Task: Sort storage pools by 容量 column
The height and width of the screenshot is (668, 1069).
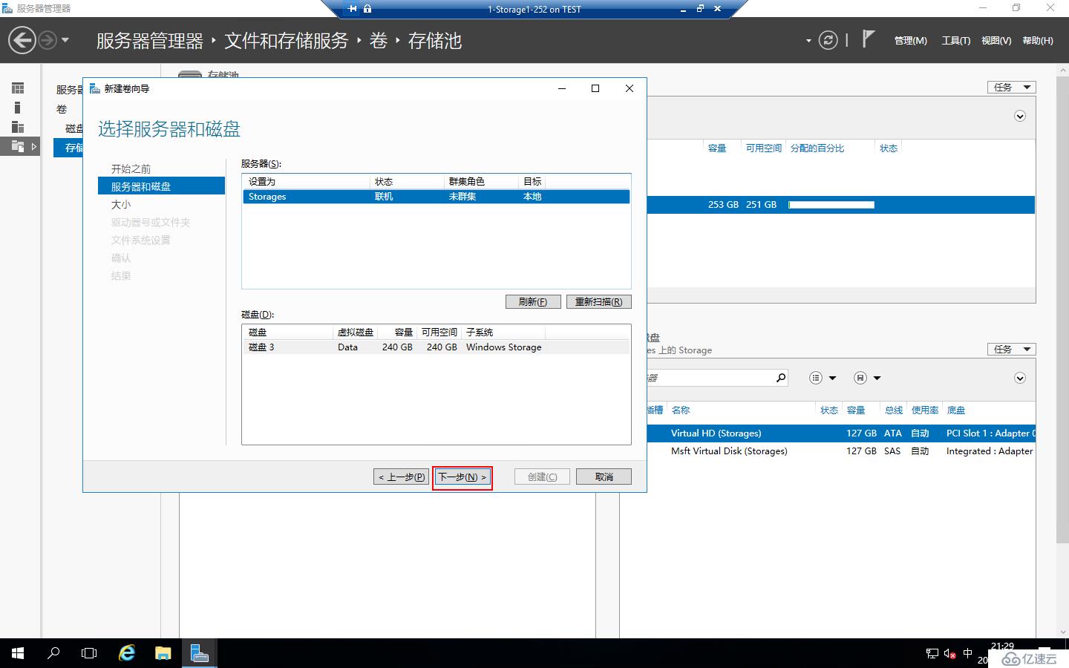Action: (717, 148)
